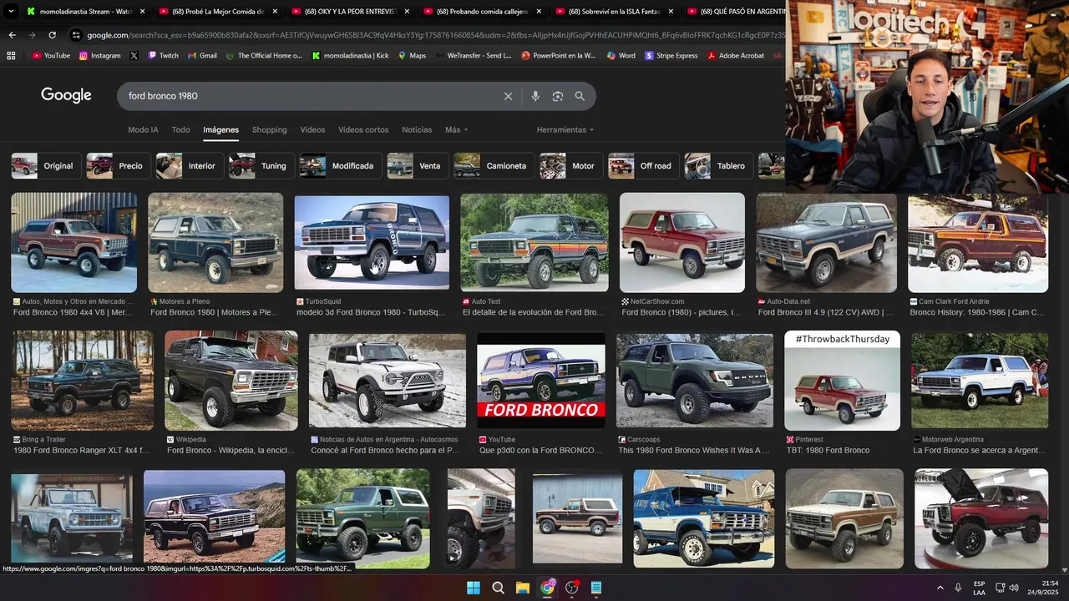
Task: Filter images by Interior chip
Action: (190, 166)
